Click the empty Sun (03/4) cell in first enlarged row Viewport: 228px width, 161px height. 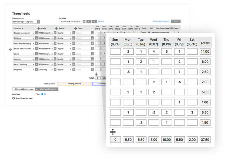click(115, 51)
